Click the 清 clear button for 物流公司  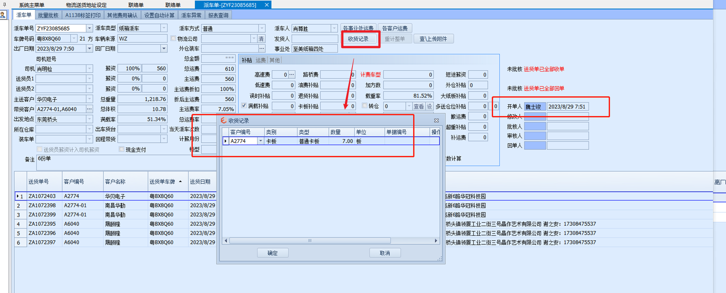(x=262, y=39)
